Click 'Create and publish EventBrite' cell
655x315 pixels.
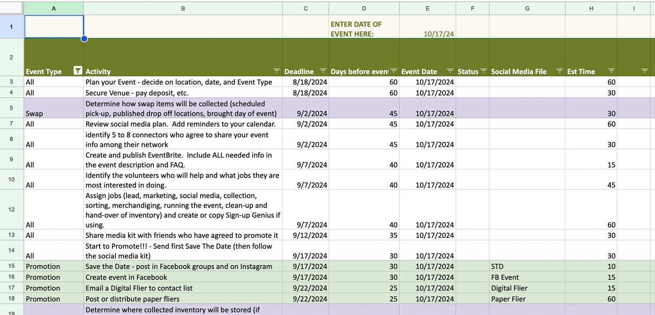(x=183, y=160)
